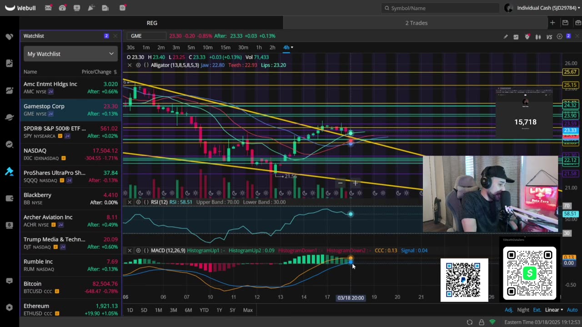Sort watchlist by Price/Change column
Viewport: 582px width, 327px height.
(99, 72)
